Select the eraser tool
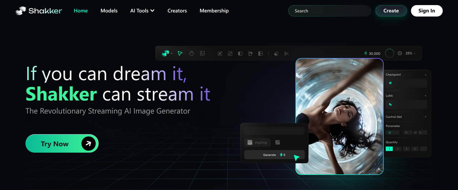Image resolution: width=458 pixels, height=190 pixels. 276,53
